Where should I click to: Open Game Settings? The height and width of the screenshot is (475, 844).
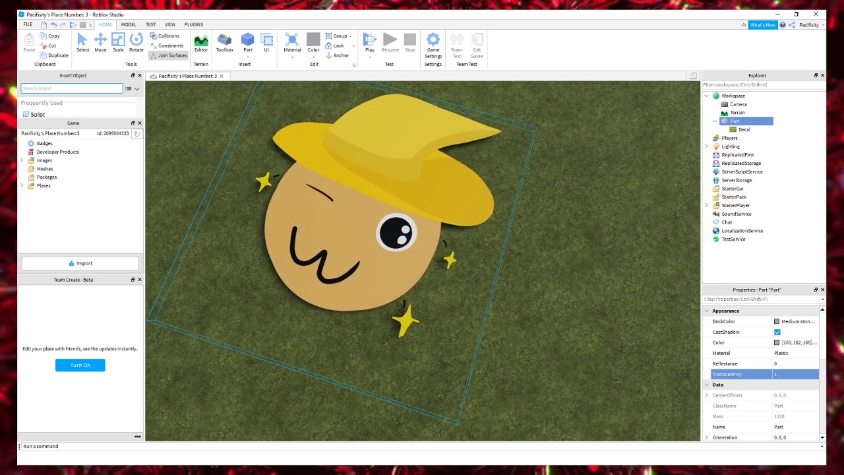click(x=433, y=45)
